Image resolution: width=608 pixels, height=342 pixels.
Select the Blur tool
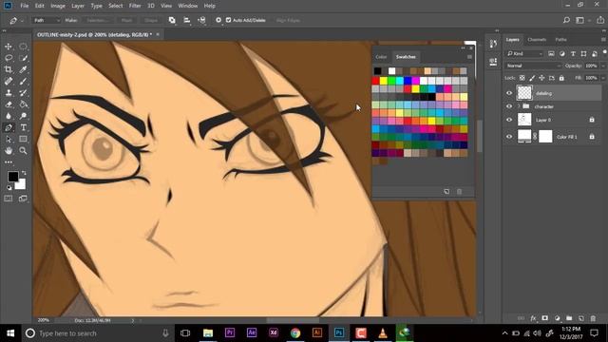pyautogui.click(x=9, y=116)
